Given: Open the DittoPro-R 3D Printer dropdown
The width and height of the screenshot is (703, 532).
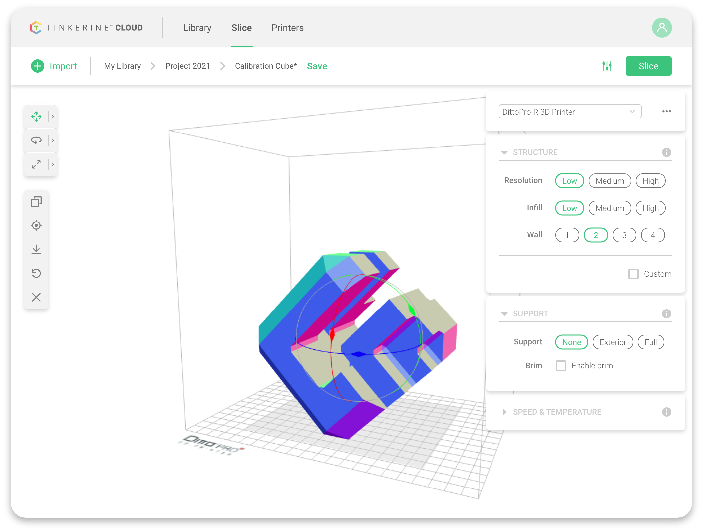Looking at the screenshot, I should tap(570, 112).
